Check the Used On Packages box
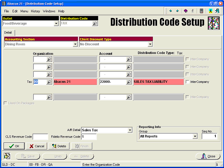The image size is (224, 168). click(x=5, y=103)
